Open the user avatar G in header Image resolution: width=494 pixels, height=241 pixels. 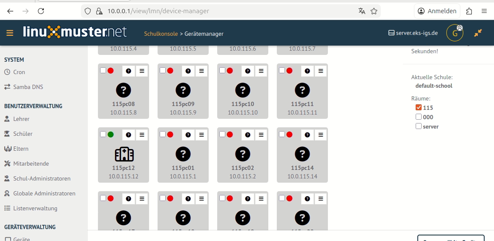point(454,33)
